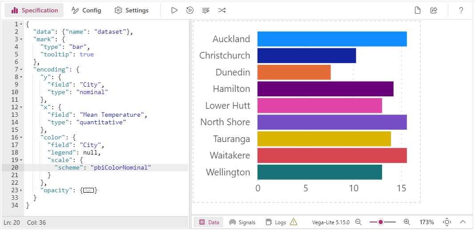This screenshot has width=475, height=230.
Task: Click the format JSON icon
Action: point(205,10)
